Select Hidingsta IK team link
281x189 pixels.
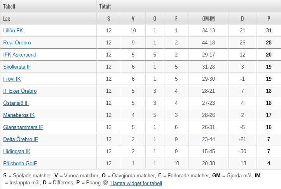17,151
